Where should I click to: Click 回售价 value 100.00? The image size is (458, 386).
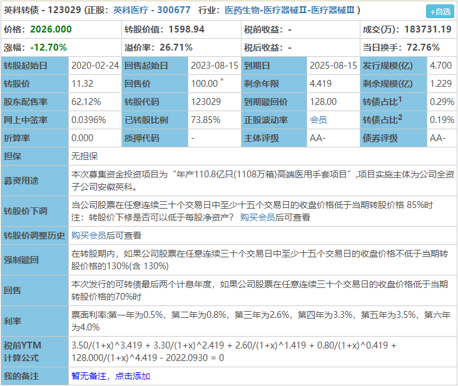205,84
